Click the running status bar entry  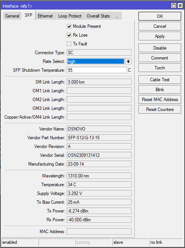[93, 242]
